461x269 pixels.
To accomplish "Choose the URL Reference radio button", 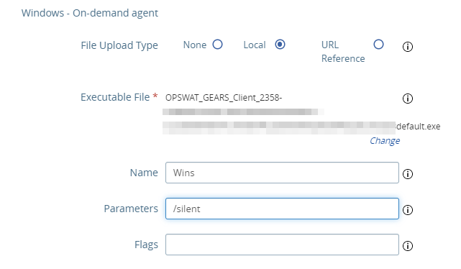I will (x=378, y=45).
